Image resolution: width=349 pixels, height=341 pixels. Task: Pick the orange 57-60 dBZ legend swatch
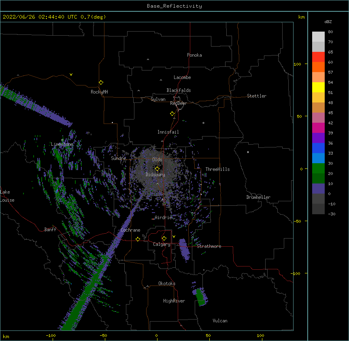pos(318,67)
